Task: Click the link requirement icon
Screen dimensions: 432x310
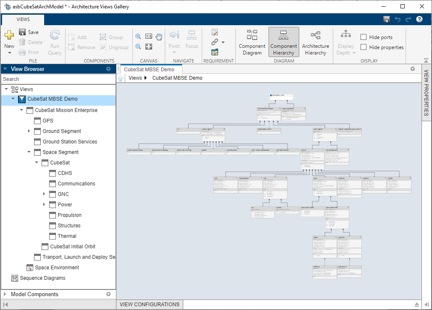Action: pyautogui.click(x=214, y=42)
